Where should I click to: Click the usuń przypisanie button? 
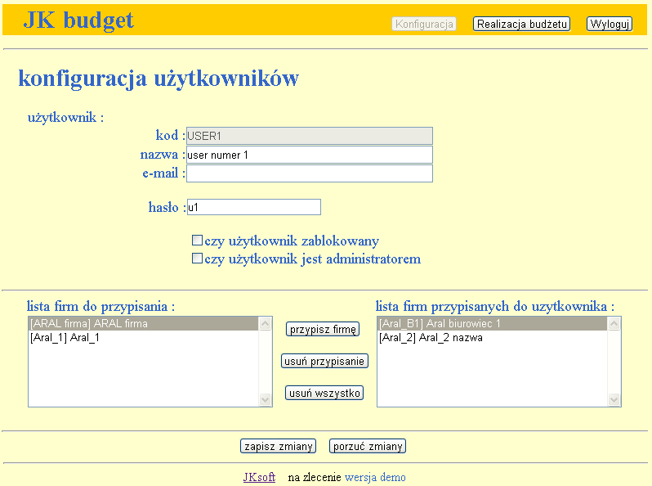324,361
